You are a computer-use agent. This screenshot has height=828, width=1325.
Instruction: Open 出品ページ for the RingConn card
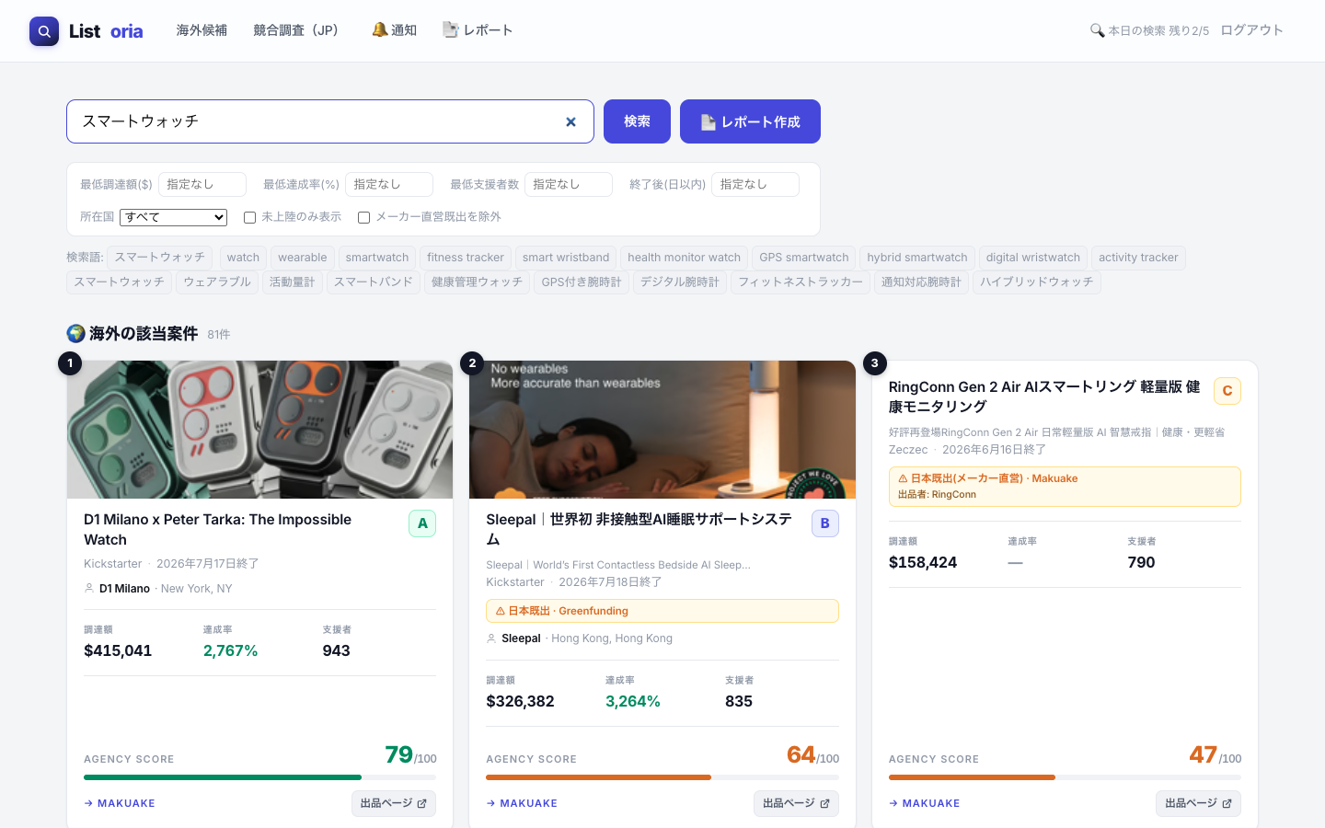pyautogui.click(x=1198, y=803)
